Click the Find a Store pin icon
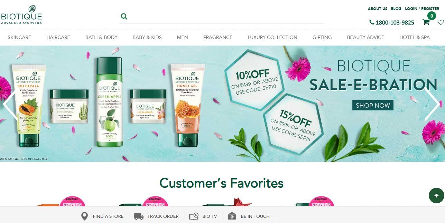445x223 pixels. click(84, 216)
